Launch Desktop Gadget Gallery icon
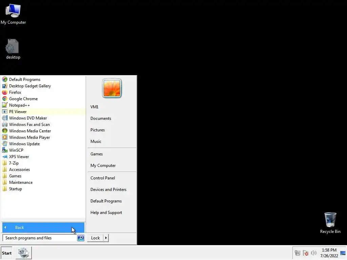 pos(5,86)
